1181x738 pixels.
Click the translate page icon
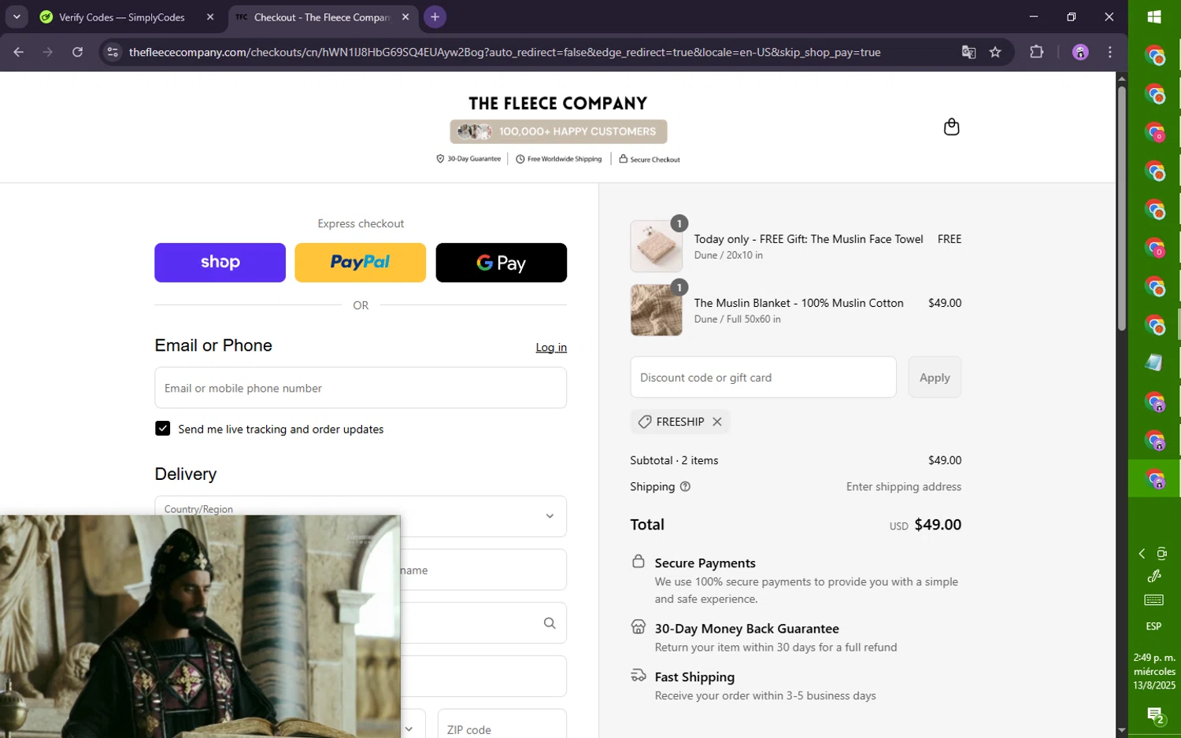[968, 52]
